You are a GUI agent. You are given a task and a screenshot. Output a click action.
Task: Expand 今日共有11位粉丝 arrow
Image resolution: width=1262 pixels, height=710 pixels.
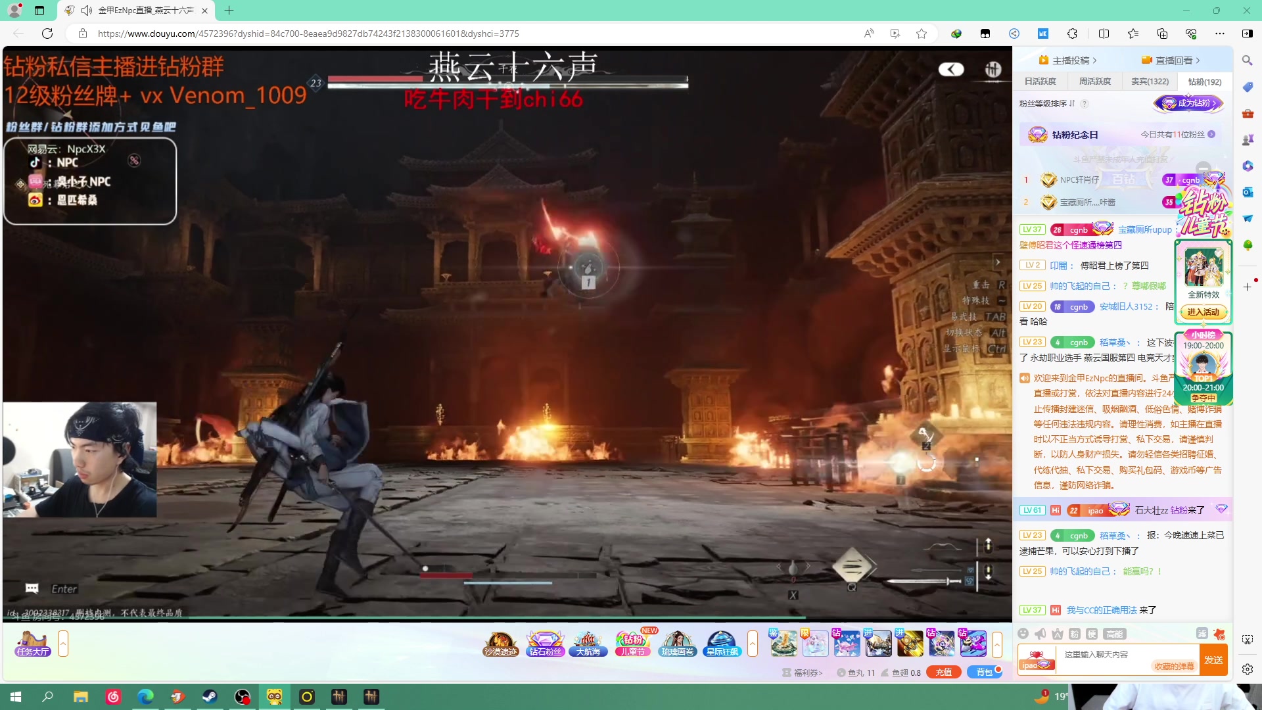coord(1211,134)
